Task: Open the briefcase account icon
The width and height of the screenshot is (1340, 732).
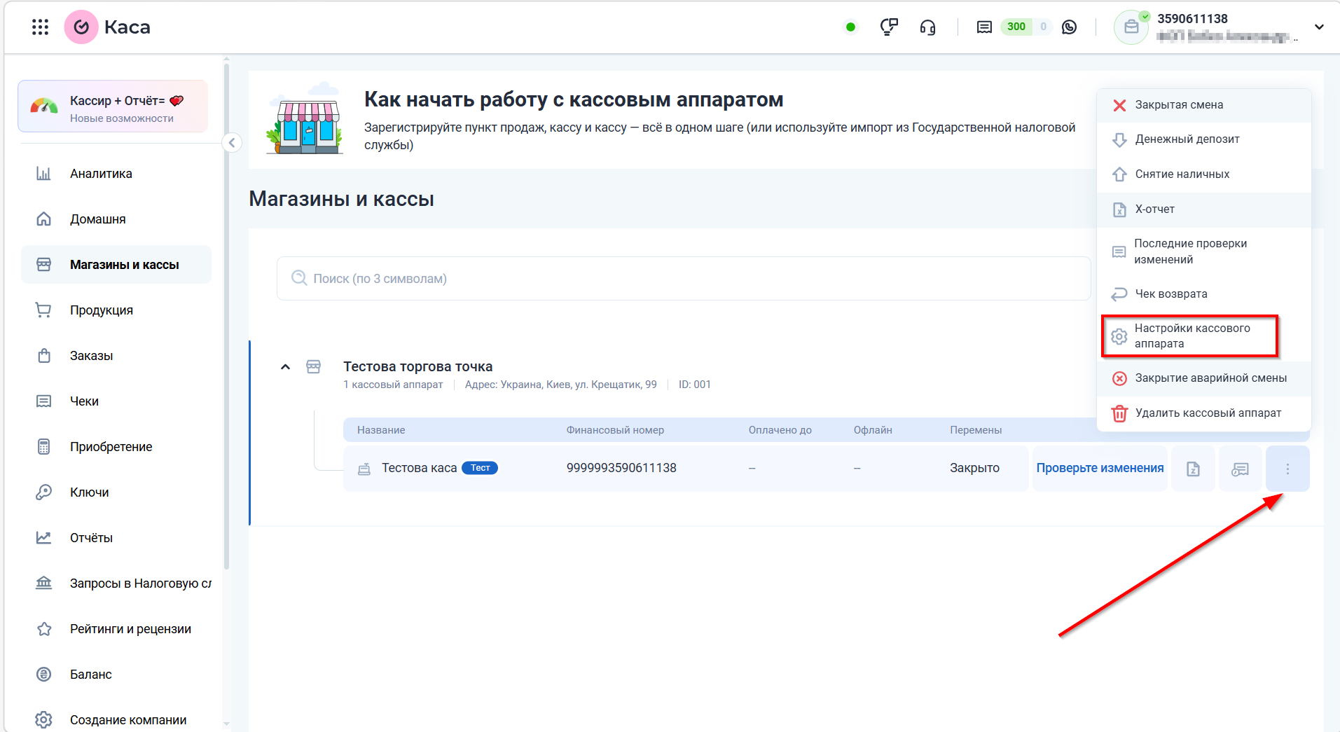Action: (1132, 27)
